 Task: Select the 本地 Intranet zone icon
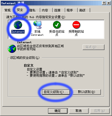tap(37, 25)
